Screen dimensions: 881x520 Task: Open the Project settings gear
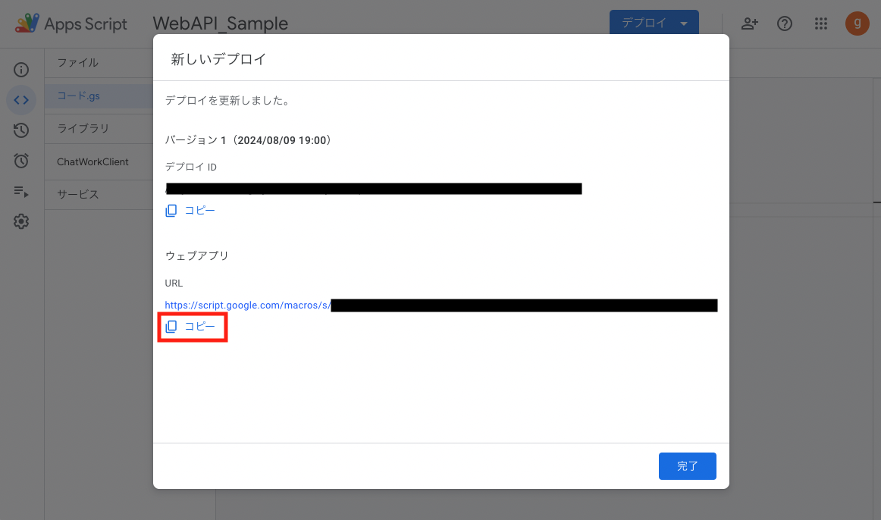pyautogui.click(x=21, y=221)
